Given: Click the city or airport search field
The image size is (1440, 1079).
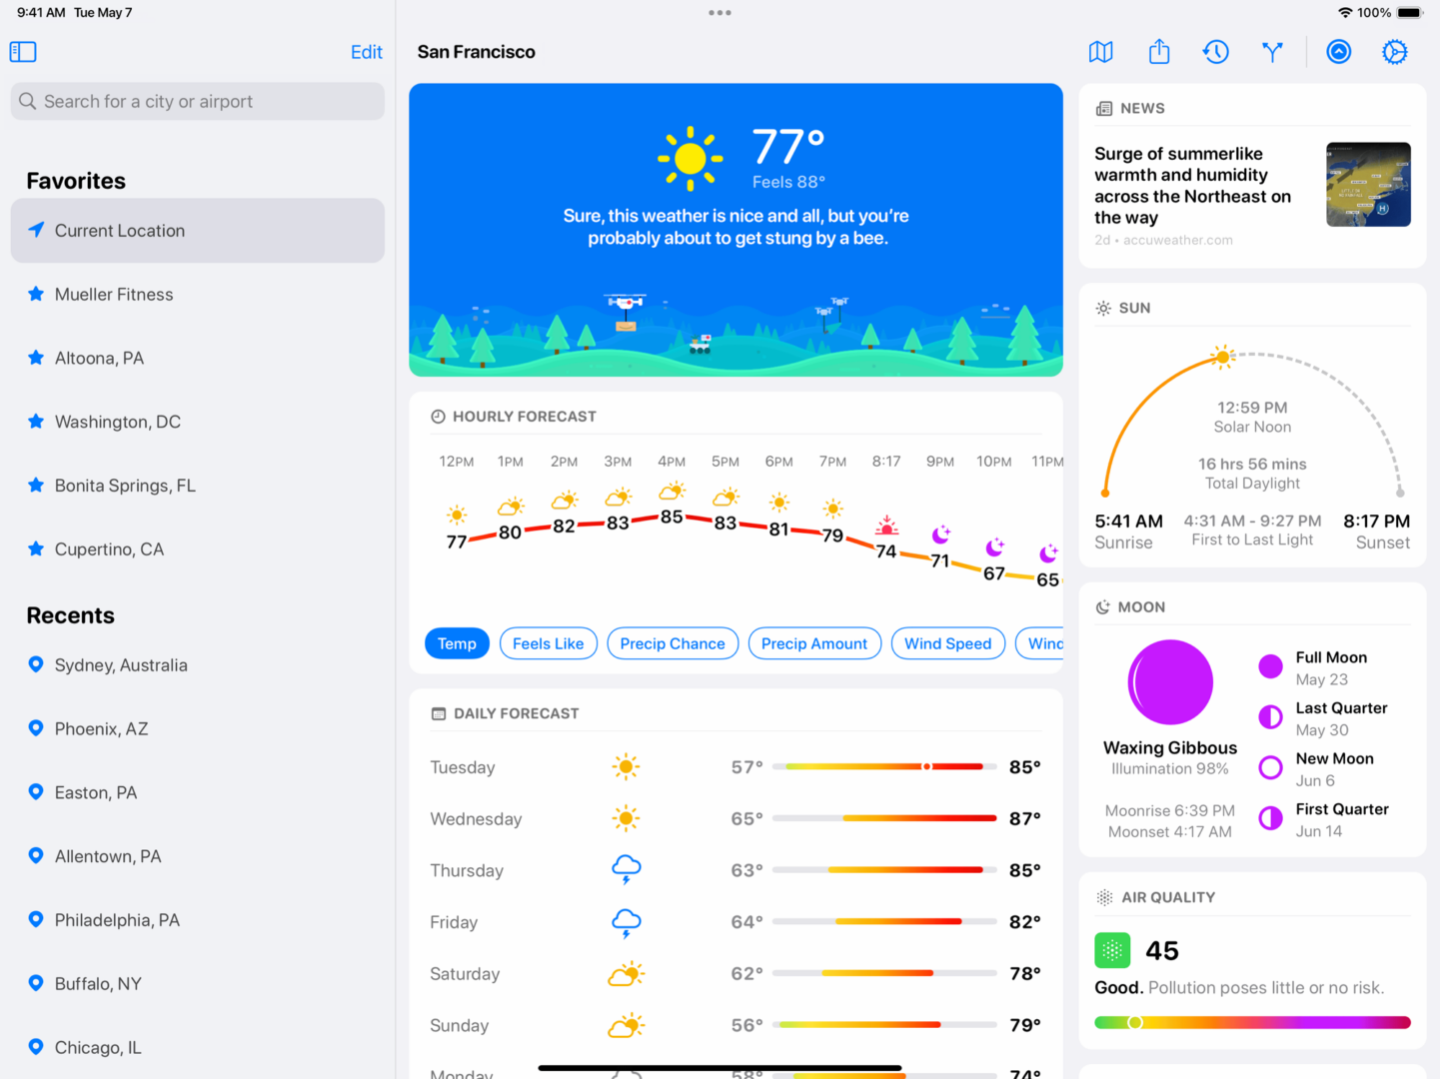Looking at the screenshot, I should [198, 102].
